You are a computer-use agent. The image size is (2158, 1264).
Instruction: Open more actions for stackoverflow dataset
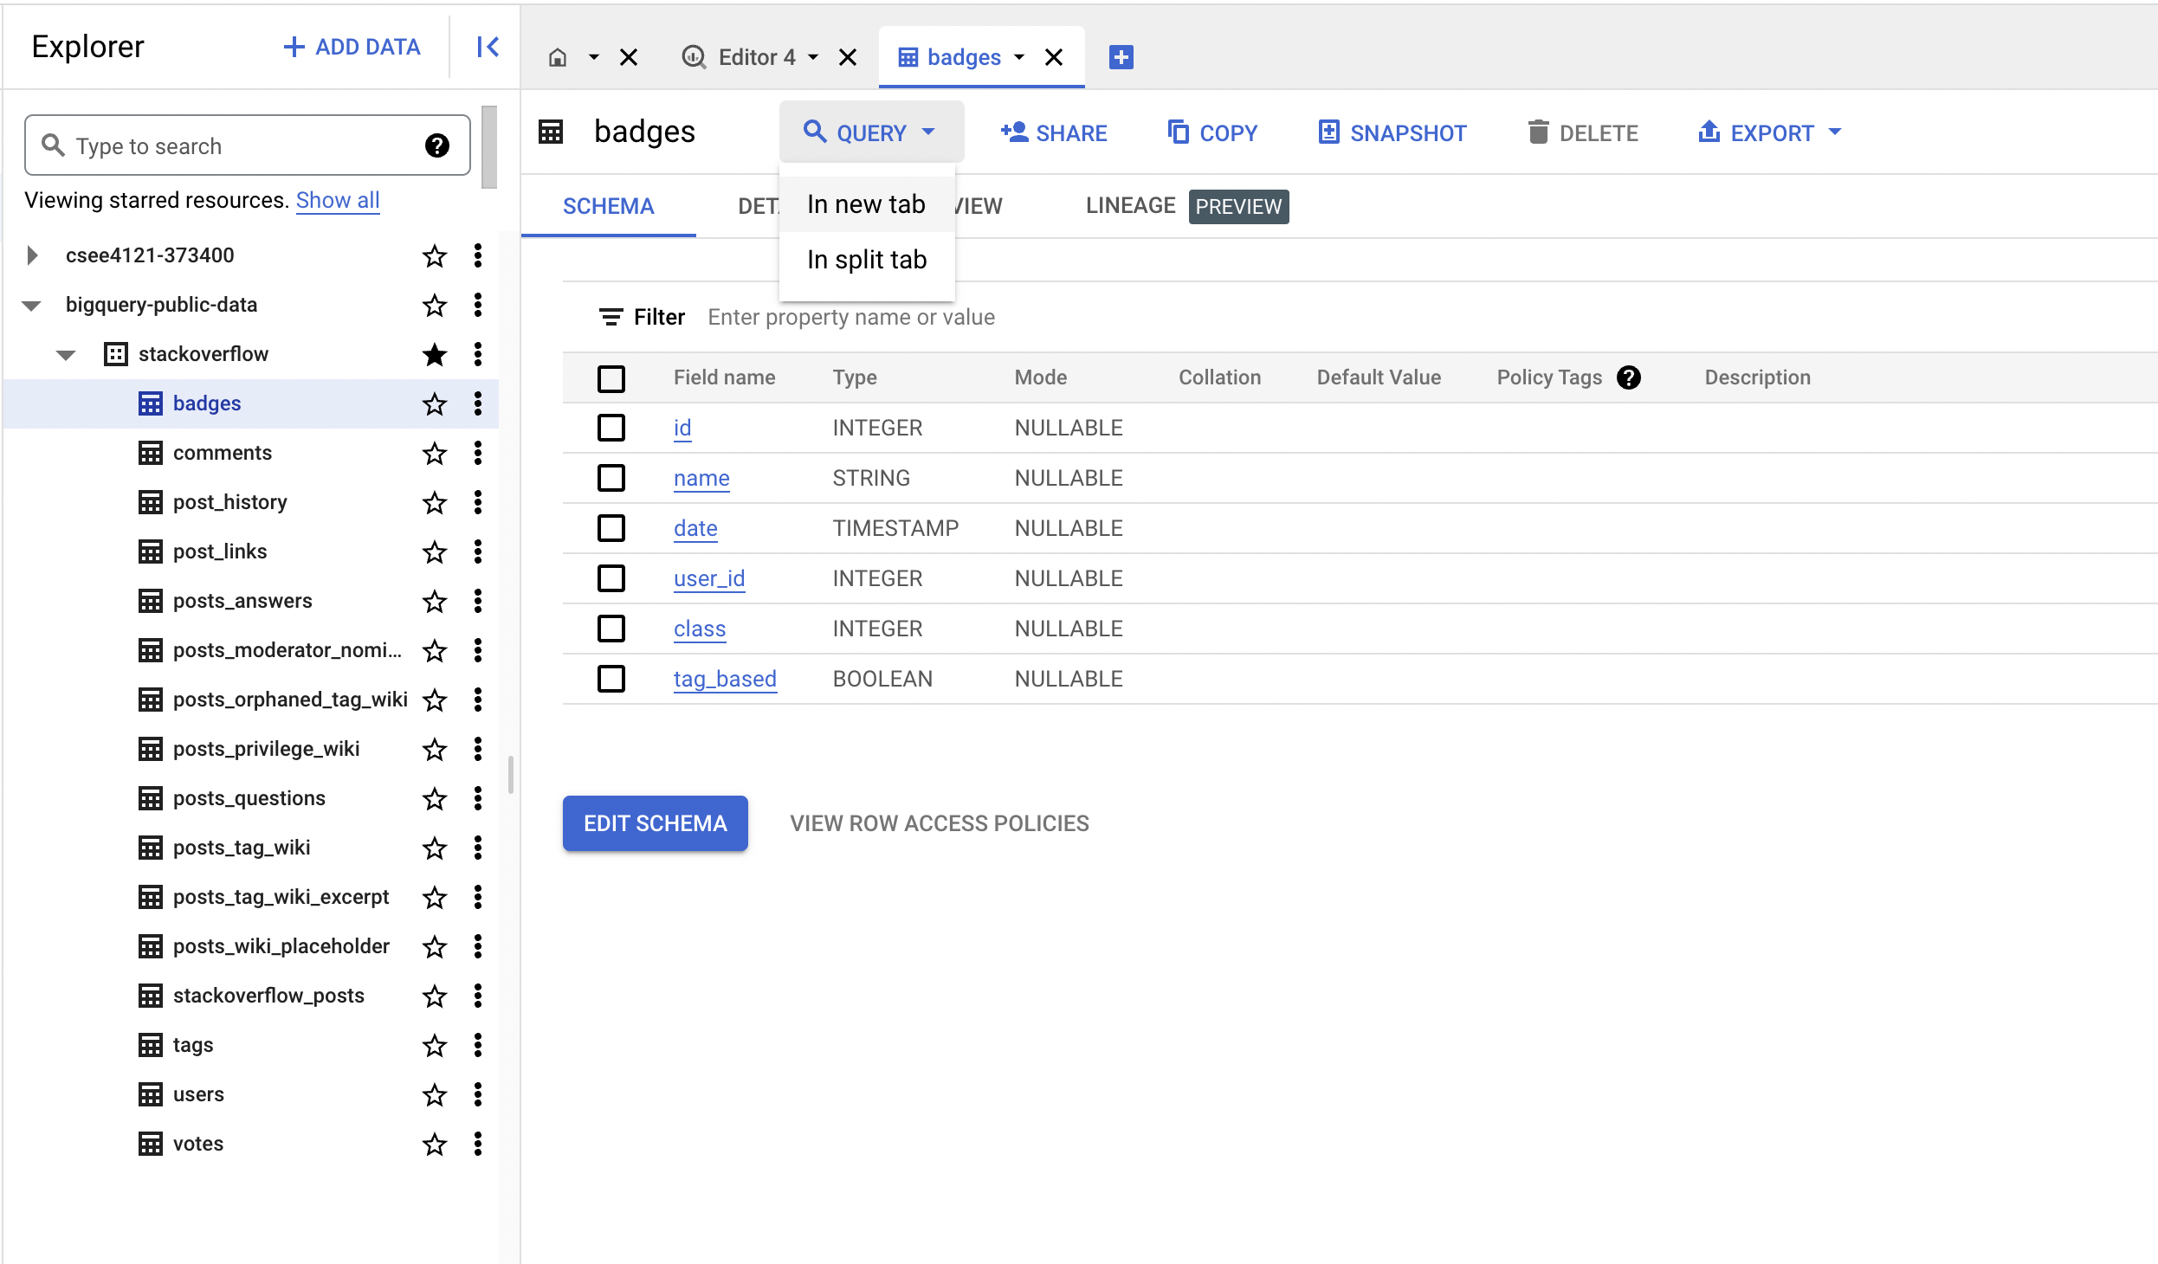(x=478, y=354)
